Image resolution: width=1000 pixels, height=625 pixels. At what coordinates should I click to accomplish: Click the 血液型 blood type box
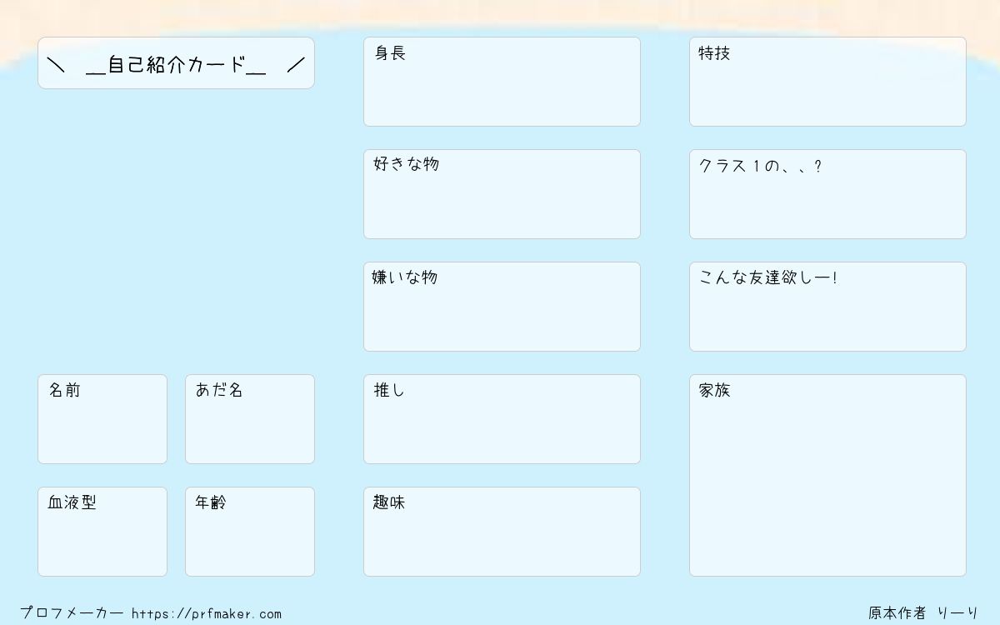pyautogui.click(x=102, y=532)
